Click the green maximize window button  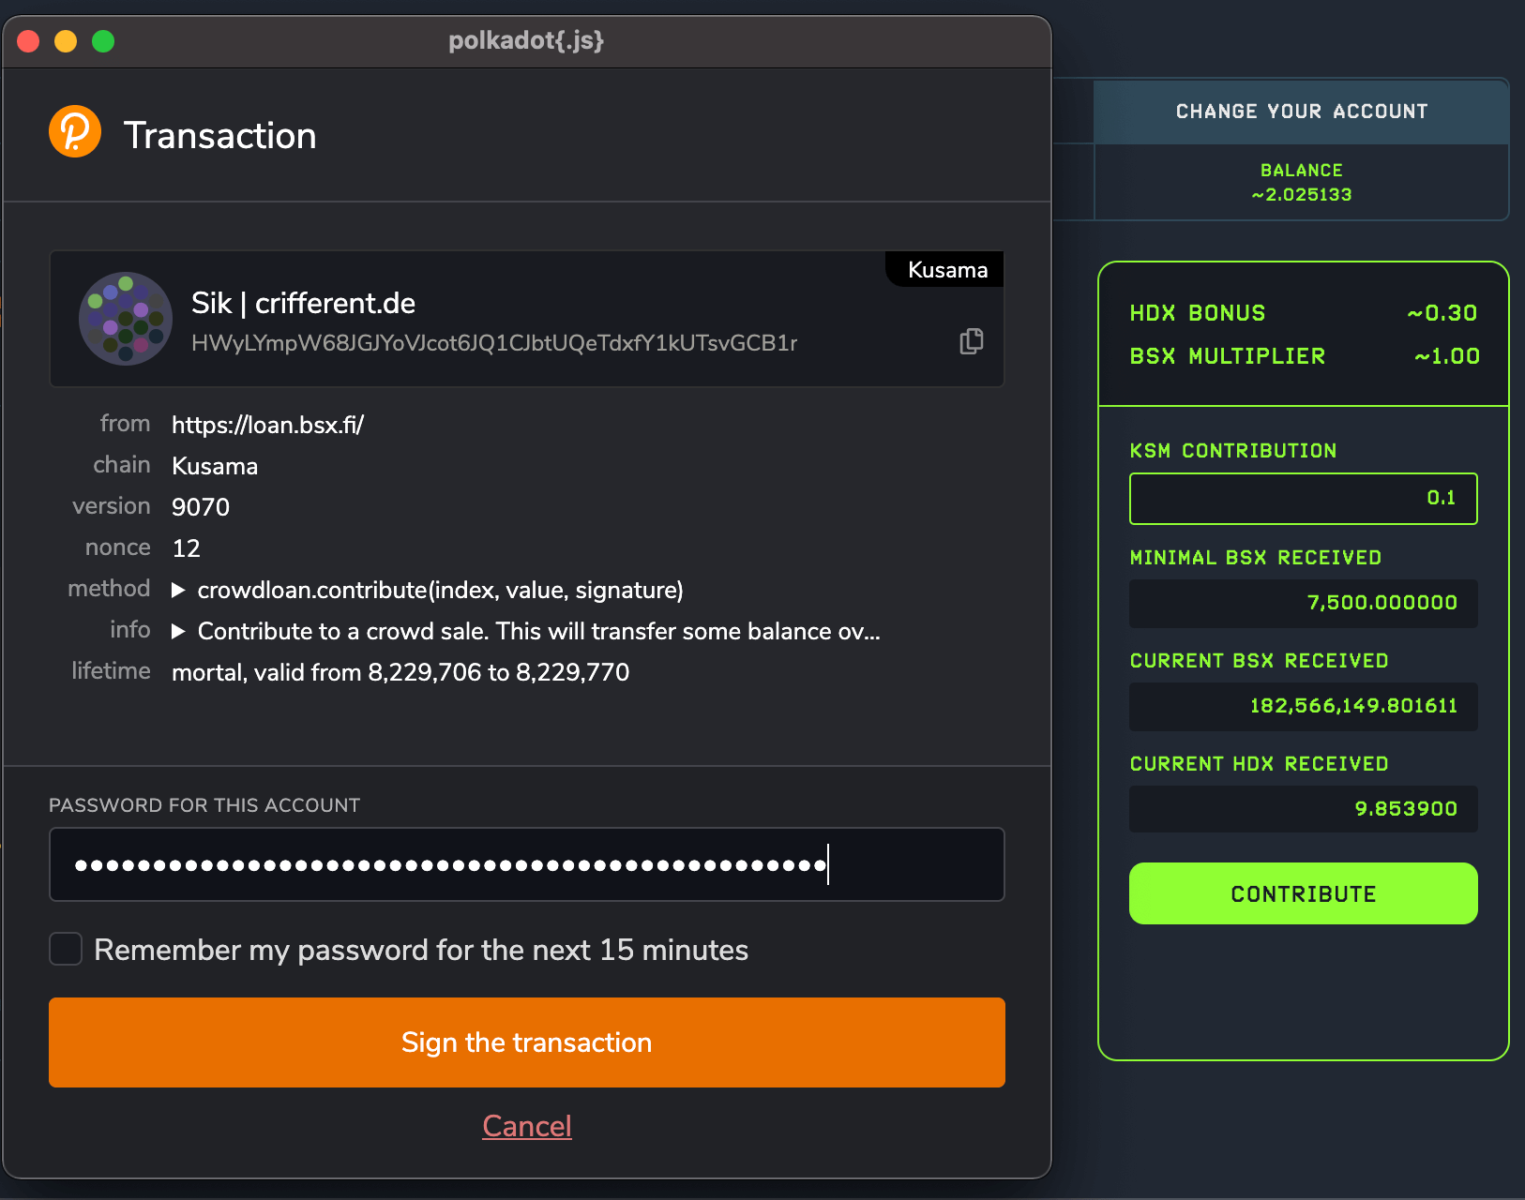pos(103,41)
